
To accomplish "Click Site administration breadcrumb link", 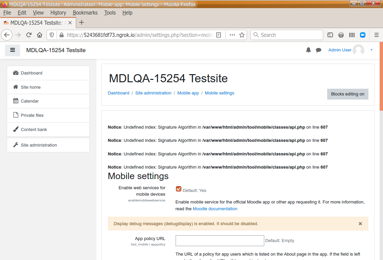I will [153, 93].
